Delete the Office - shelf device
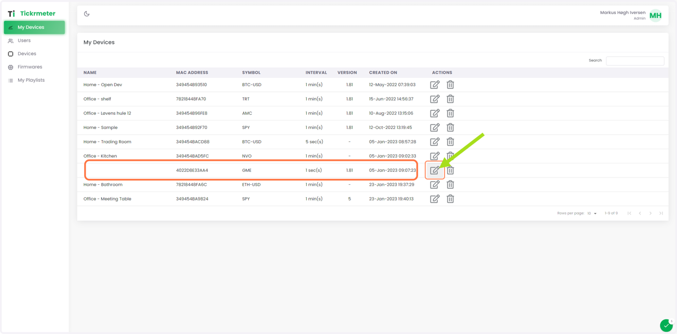Image resolution: width=677 pixels, height=334 pixels. coord(450,99)
